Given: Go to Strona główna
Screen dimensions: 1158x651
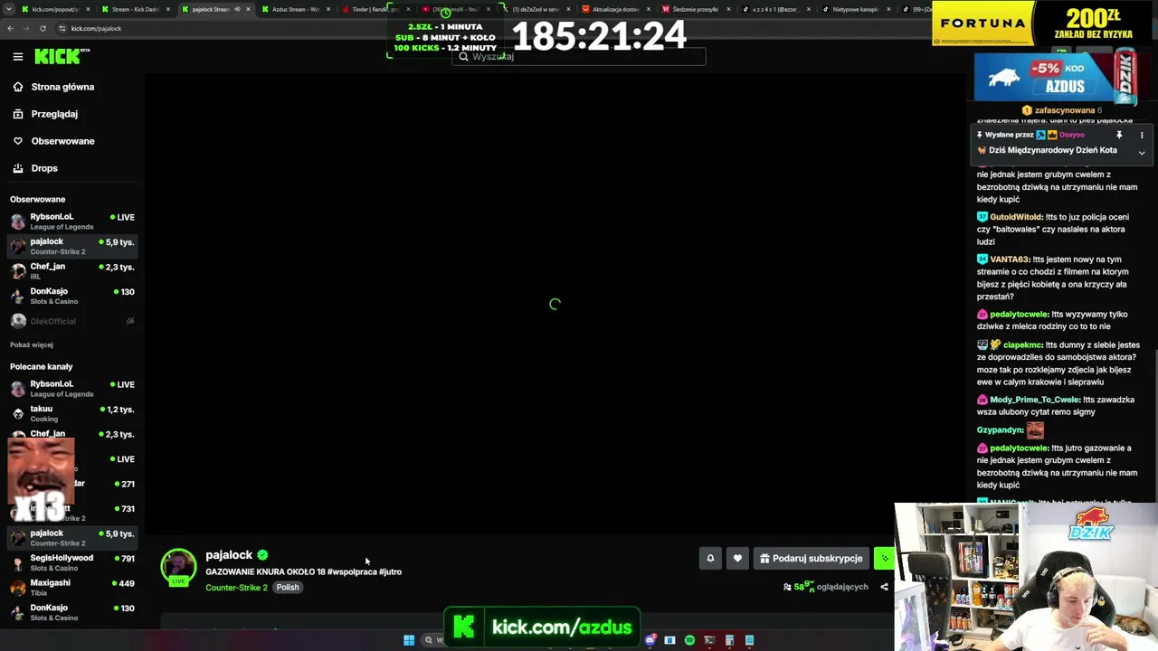Looking at the screenshot, I should point(62,87).
